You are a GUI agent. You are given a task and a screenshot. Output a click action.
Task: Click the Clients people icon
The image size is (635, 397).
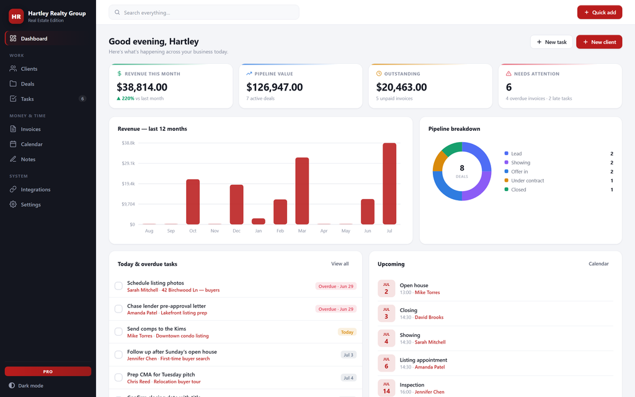(x=13, y=68)
